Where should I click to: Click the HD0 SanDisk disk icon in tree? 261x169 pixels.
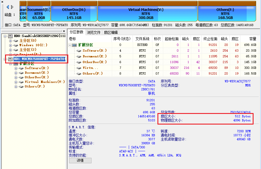(x=10, y=36)
